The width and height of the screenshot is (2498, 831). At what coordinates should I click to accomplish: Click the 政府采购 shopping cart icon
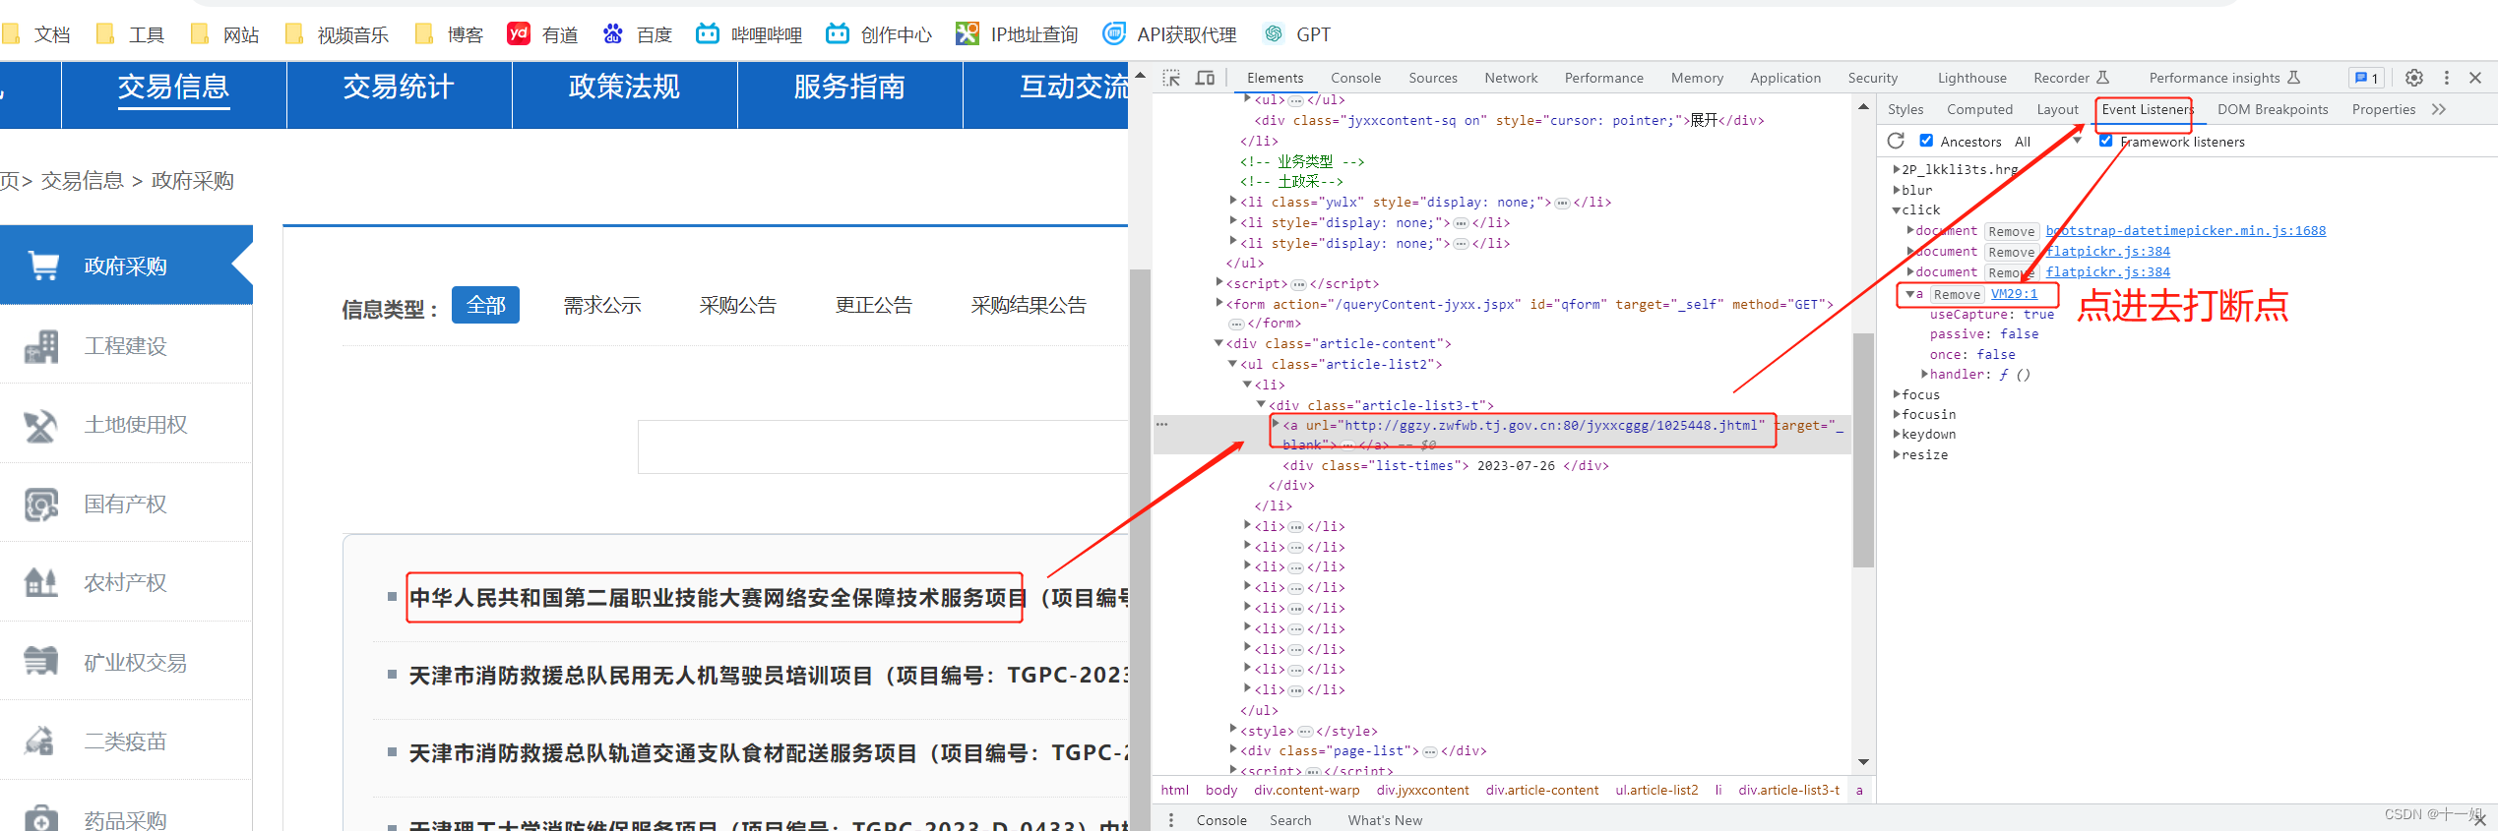coord(43,266)
